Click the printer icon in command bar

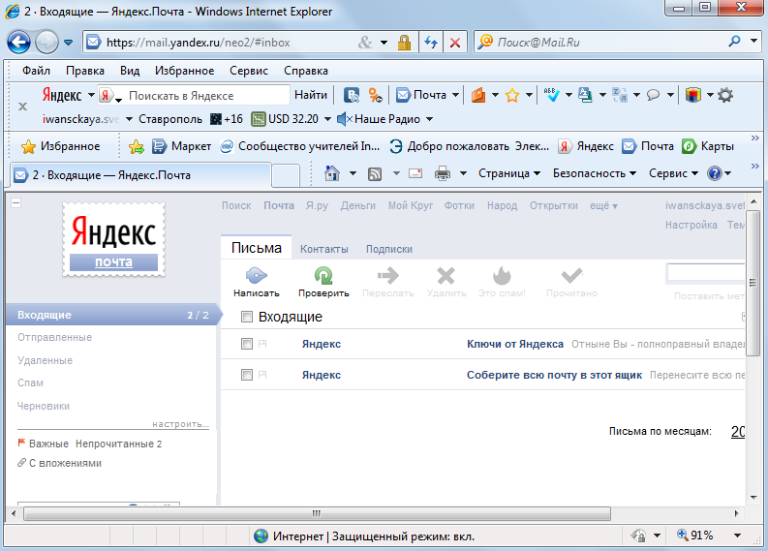tap(443, 173)
